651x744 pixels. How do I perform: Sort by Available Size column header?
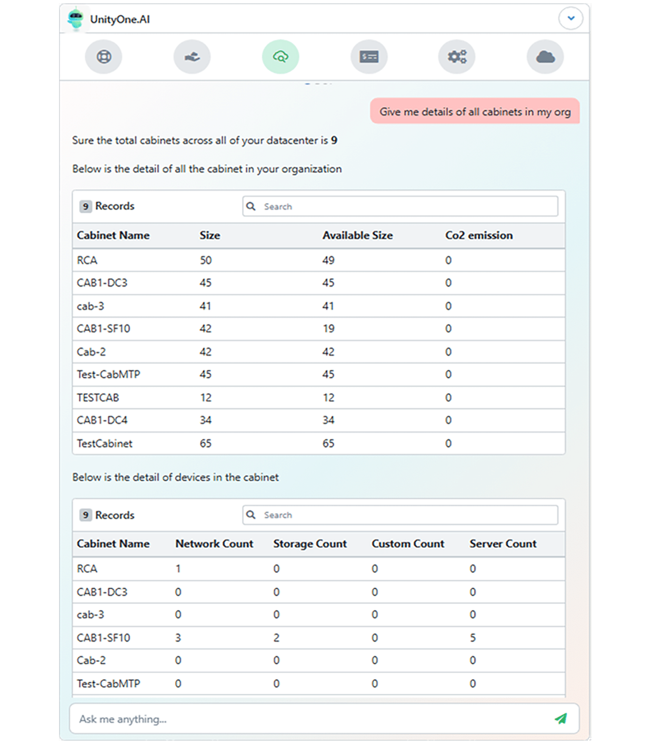358,235
